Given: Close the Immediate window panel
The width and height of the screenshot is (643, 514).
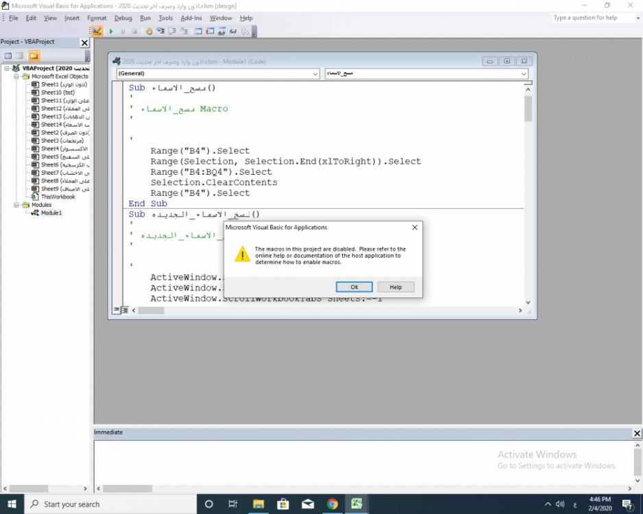Looking at the screenshot, I should pyautogui.click(x=637, y=433).
